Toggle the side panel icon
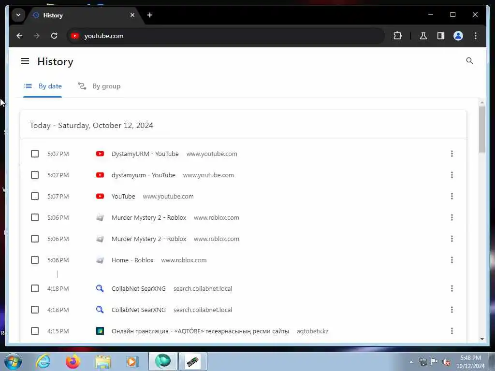Screen dimensions: 495x371 tap(441, 36)
